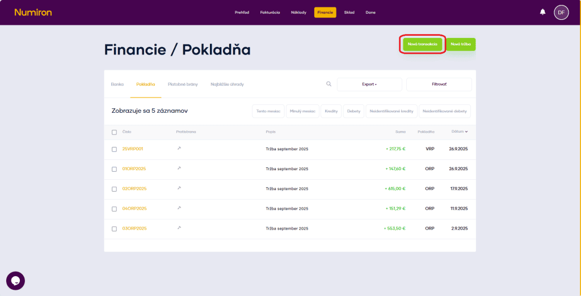The width and height of the screenshot is (581, 296).
Task: Click the amount + 553,50 €
Action: (395, 229)
